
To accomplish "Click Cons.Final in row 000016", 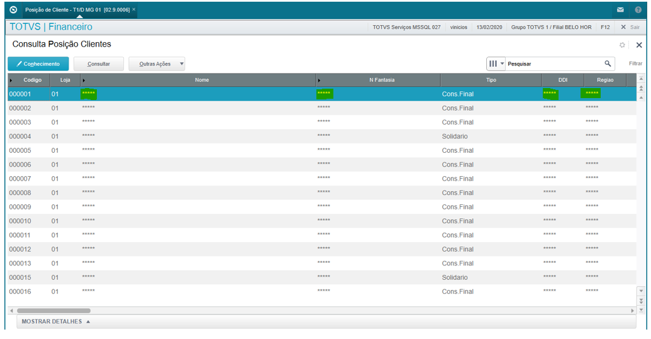I will (x=457, y=291).
